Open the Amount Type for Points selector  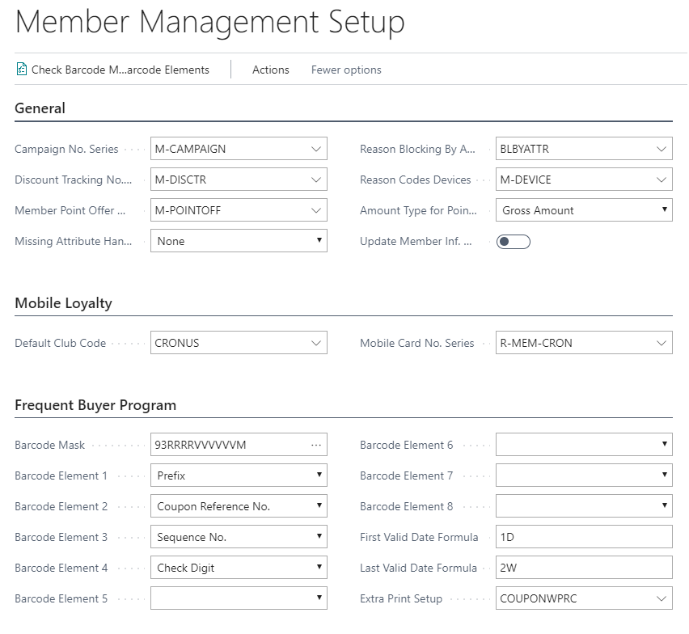[583, 210]
